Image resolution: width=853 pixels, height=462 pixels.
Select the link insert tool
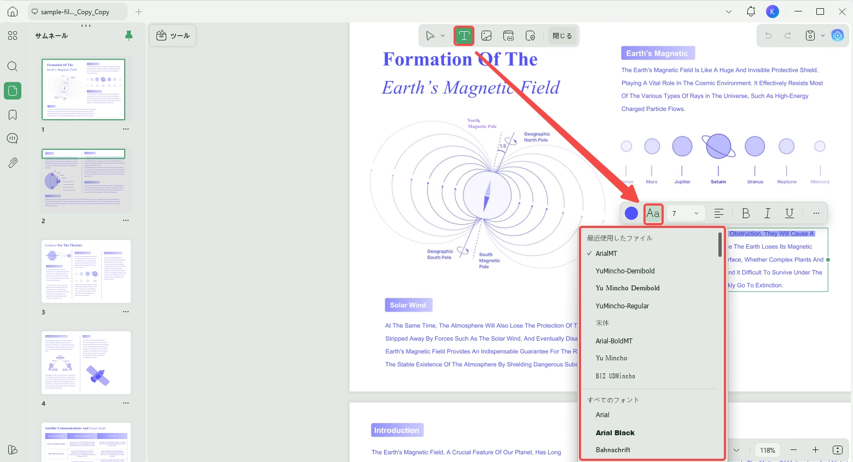508,36
